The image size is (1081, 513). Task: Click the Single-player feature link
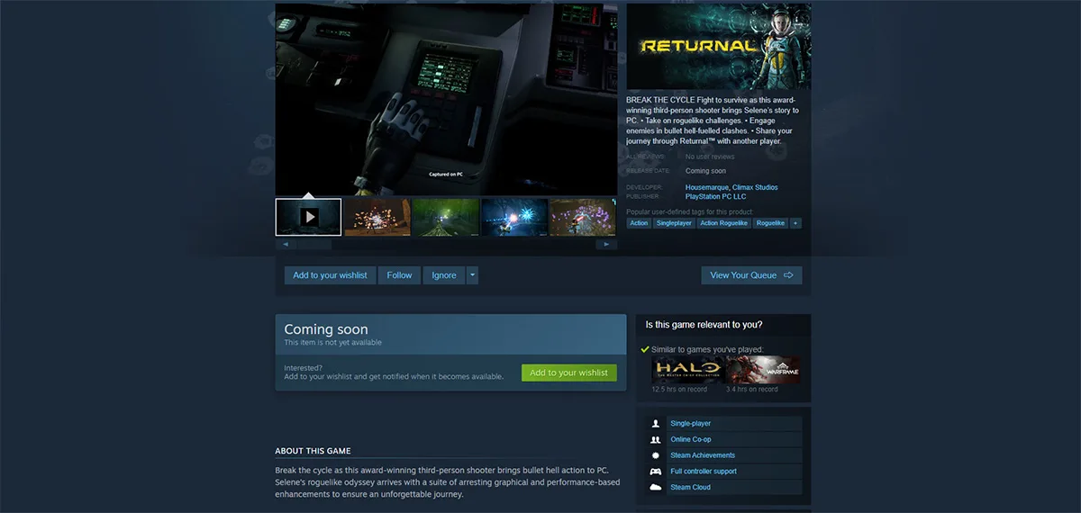pyautogui.click(x=690, y=423)
